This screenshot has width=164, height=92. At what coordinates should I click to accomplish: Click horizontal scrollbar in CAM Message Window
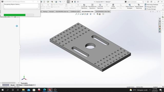coord(21,9)
